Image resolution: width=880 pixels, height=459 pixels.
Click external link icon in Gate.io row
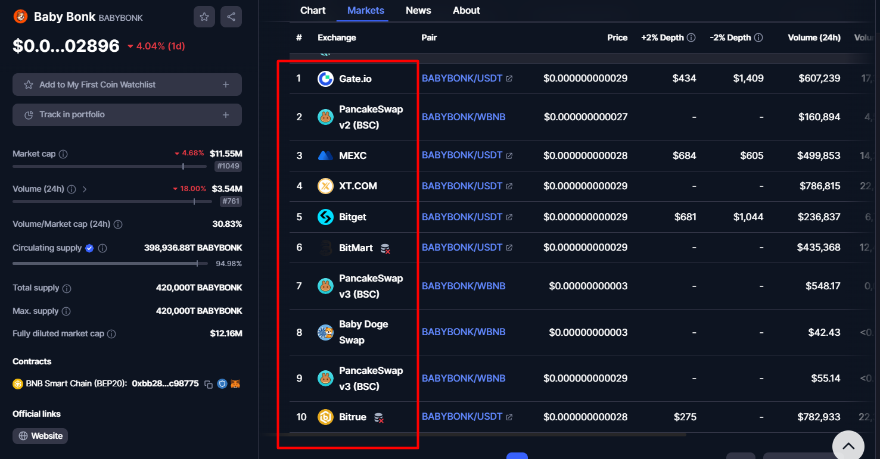pos(509,79)
